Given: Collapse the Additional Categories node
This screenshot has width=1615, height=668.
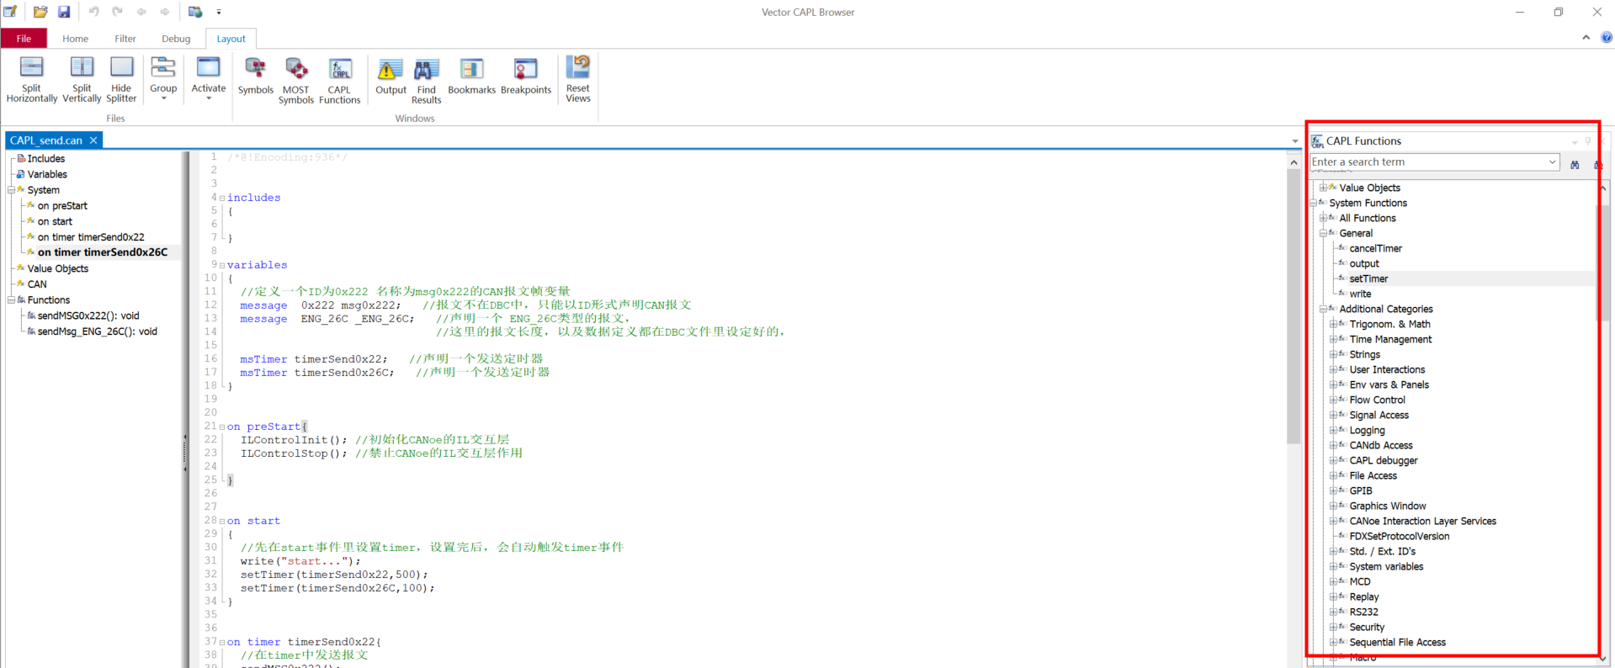Looking at the screenshot, I should (1323, 309).
